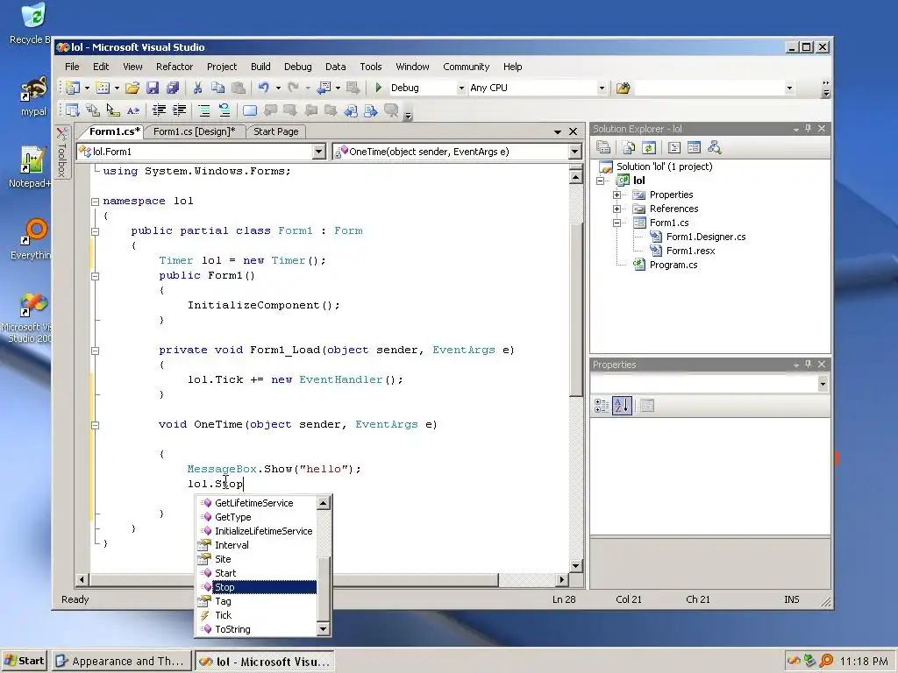
Task: Click View Code icon in Solution Explorer
Action: (x=674, y=147)
